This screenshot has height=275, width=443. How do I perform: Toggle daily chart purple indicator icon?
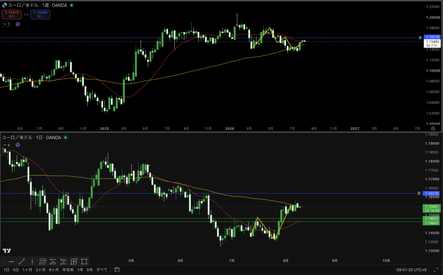[18, 145]
